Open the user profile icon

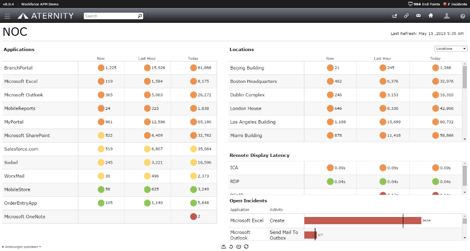(447, 16)
